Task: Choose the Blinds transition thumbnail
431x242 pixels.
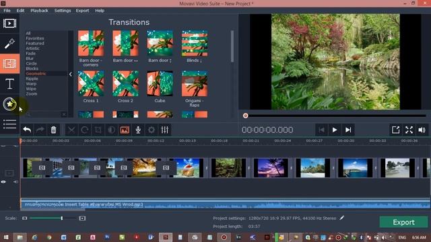Action: [195, 43]
